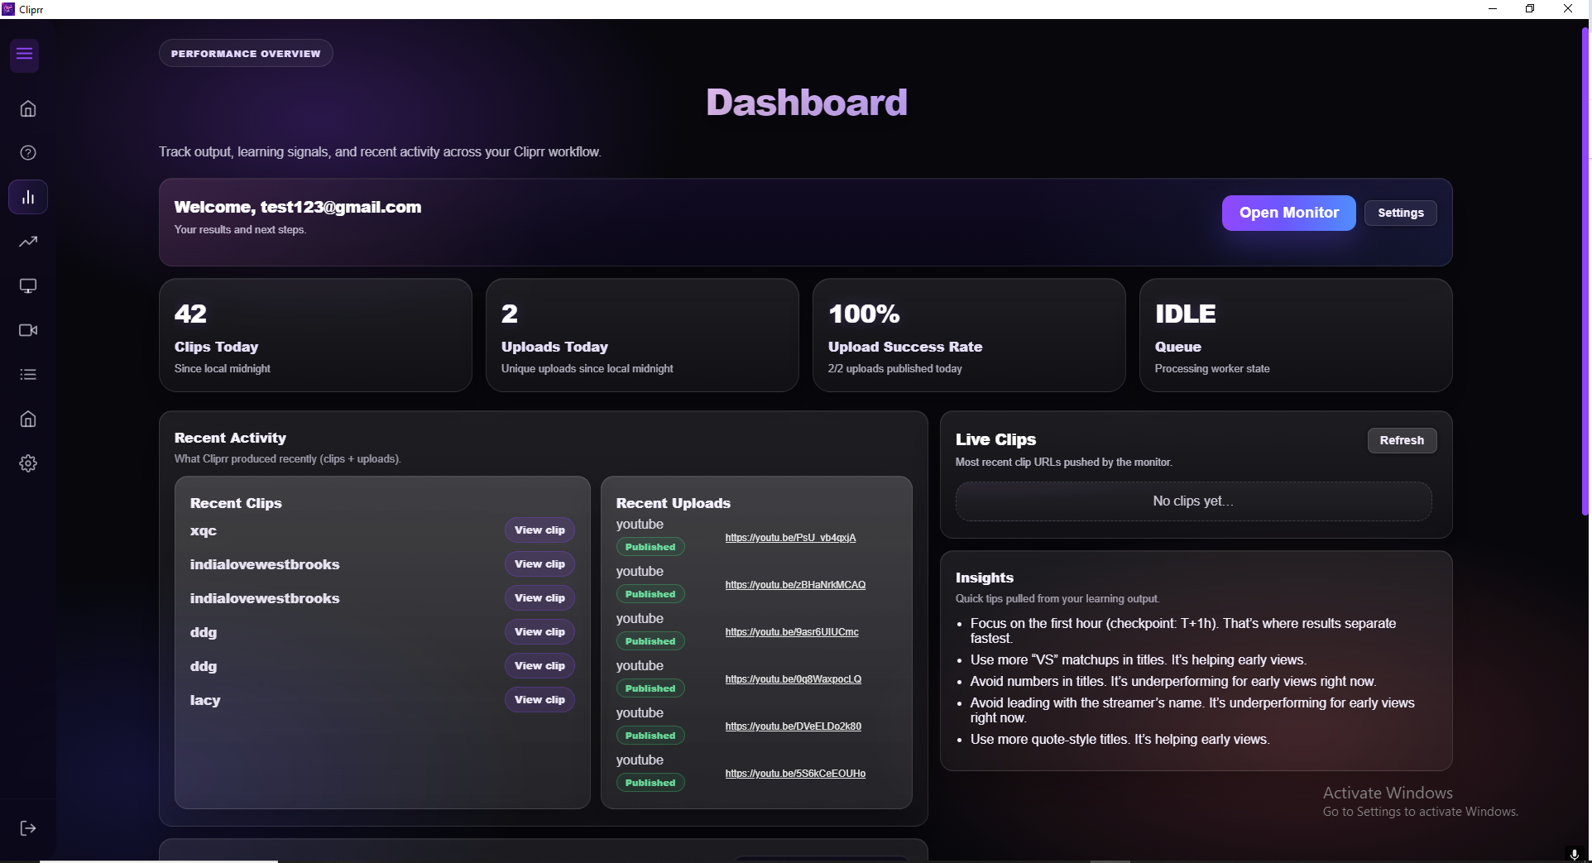Open the list view sidebar icon
The height and width of the screenshot is (863, 1592).
[x=27, y=375]
